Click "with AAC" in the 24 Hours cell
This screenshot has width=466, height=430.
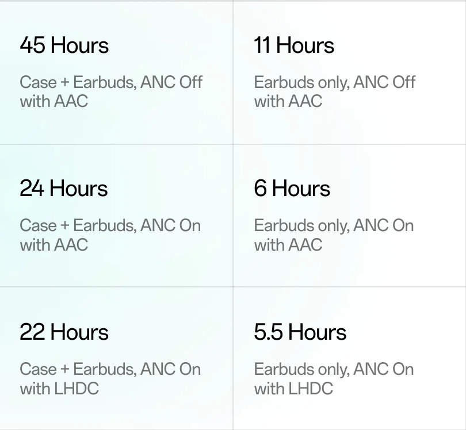tap(54, 245)
